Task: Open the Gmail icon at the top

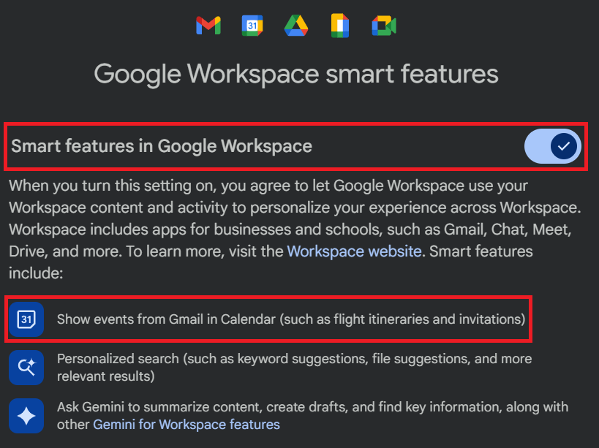Action: coord(208,25)
